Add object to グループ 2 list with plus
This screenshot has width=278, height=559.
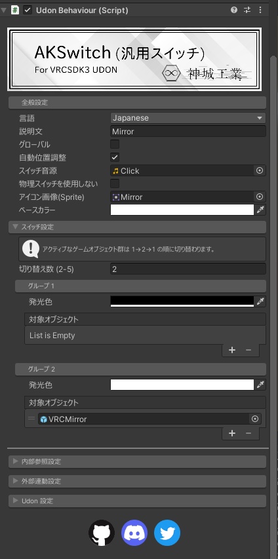point(232,434)
